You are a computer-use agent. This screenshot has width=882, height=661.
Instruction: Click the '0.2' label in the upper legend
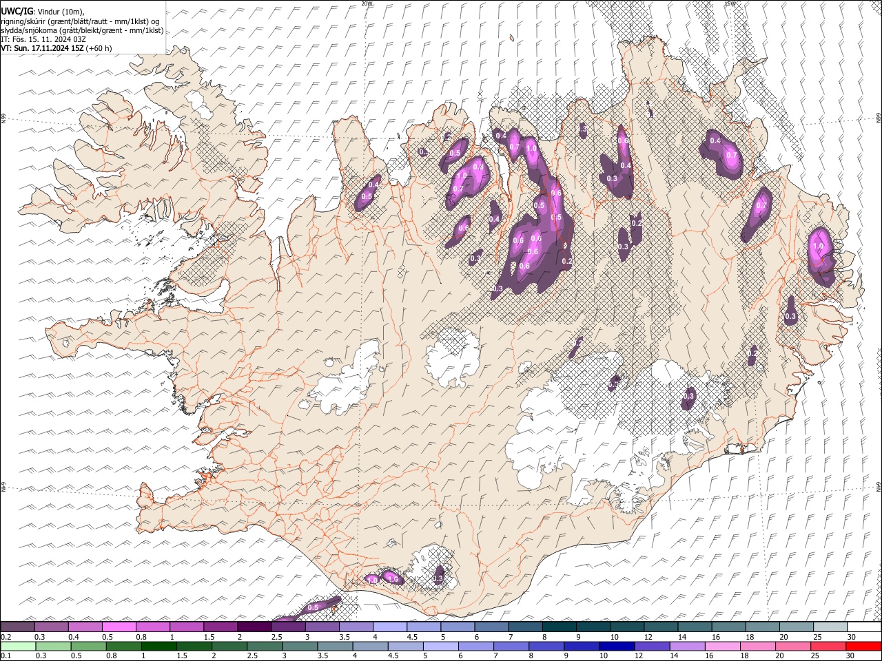click(x=6, y=637)
